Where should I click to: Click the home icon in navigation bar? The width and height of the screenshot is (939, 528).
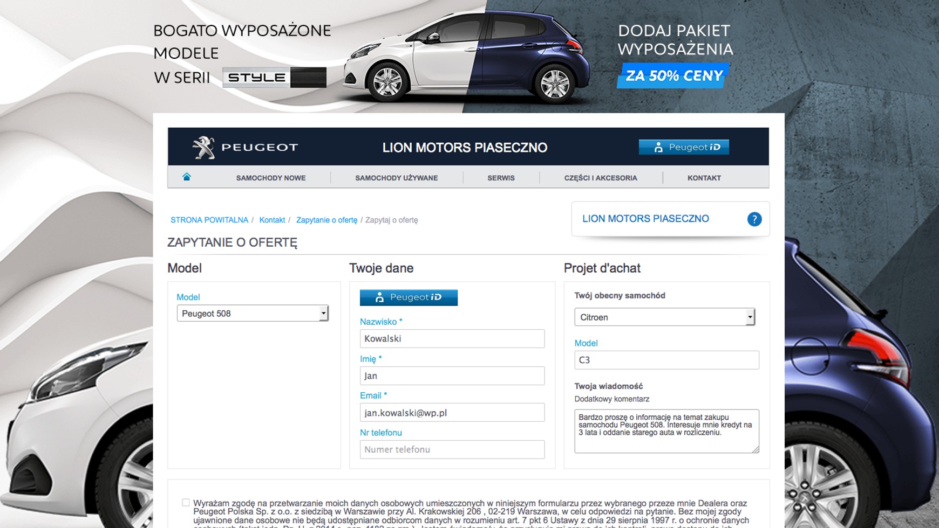(x=187, y=177)
